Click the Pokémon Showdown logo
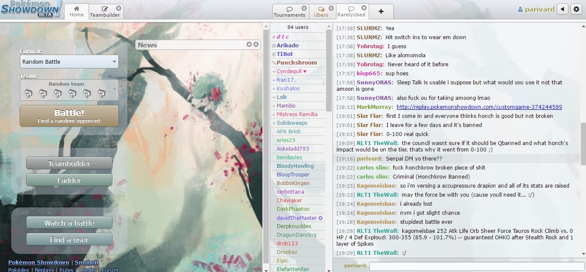This screenshot has height=272, width=586. click(x=31, y=9)
